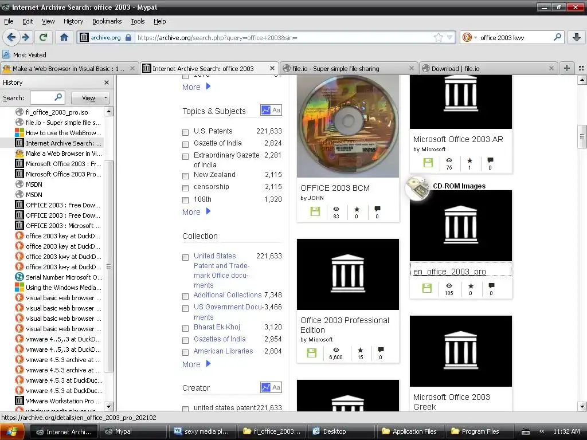
Task: Bookmark this page using the star icon
Action: click(x=438, y=37)
